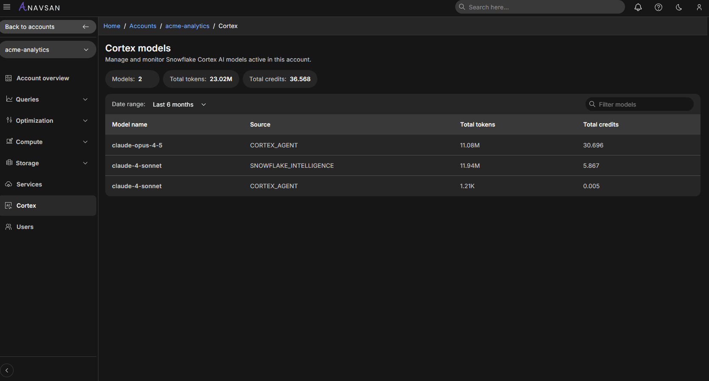Collapse the sidebar with the arrow button
Screen dimensions: 709x381
[x=7, y=370]
